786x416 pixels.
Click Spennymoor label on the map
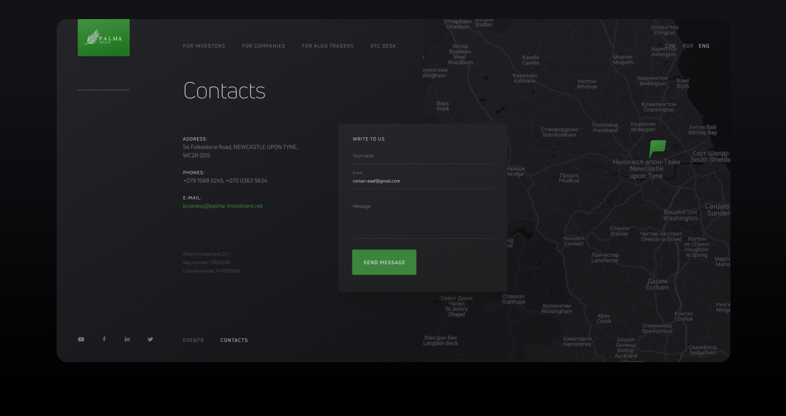point(657,329)
